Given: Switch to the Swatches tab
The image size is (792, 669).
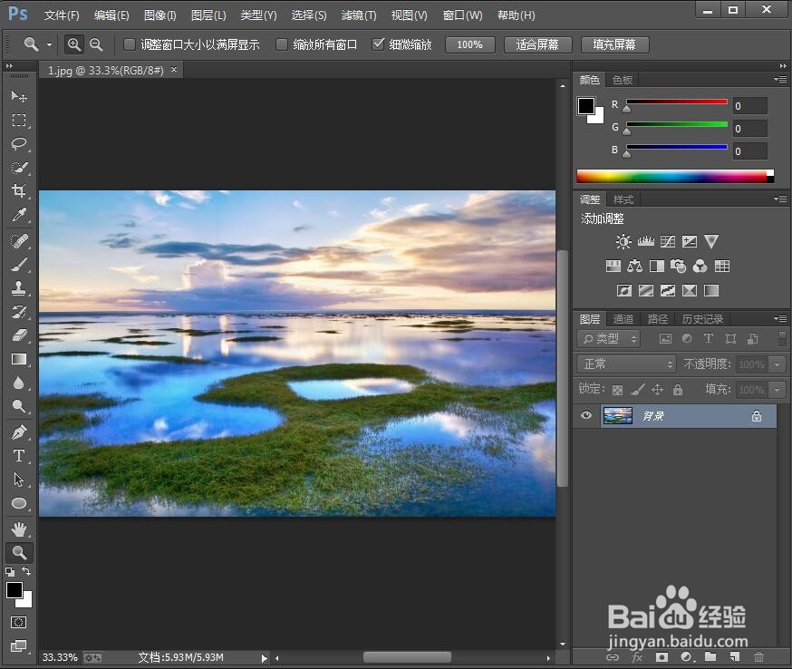Looking at the screenshot, I should pos(623,80).
